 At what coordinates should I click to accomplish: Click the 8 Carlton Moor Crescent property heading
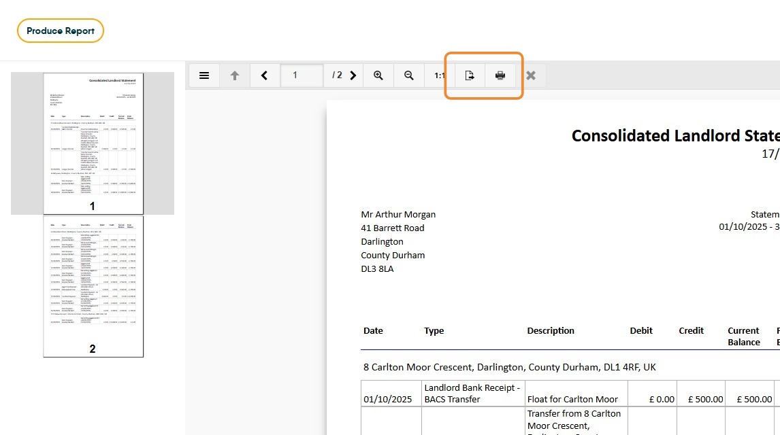(x=509, y=367)
